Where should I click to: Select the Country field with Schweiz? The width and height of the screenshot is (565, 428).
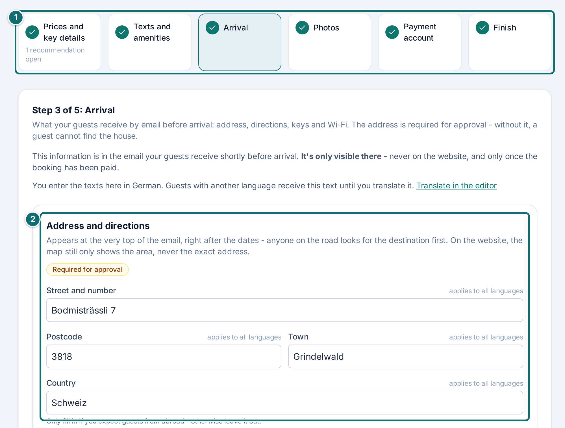pyautogui.click(x=285, y=403)
